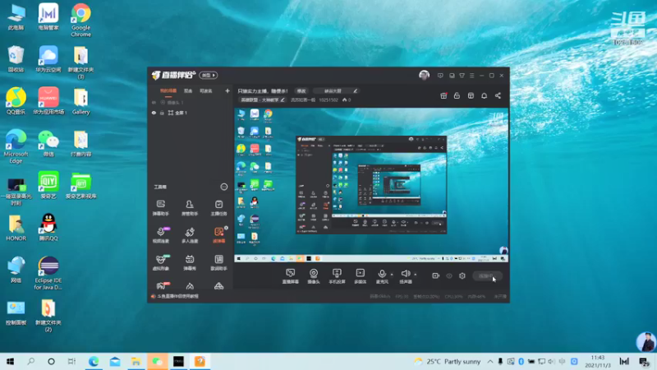Open stream settings gear in bottom bar

pyautogui.click(x=462, y=275)
